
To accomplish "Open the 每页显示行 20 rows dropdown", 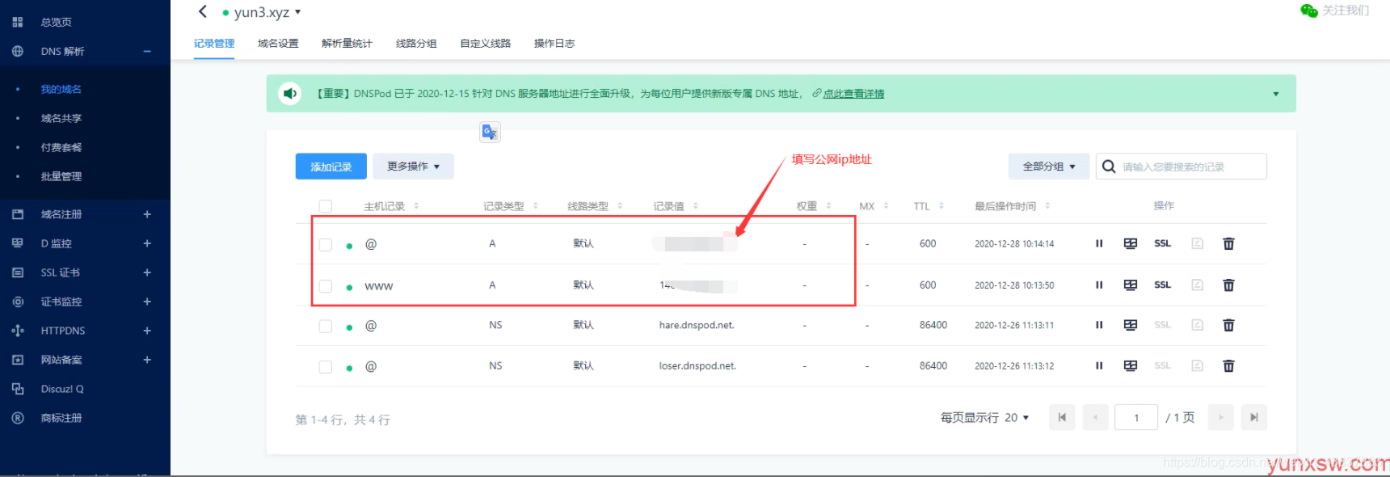I will [1017, 418].
